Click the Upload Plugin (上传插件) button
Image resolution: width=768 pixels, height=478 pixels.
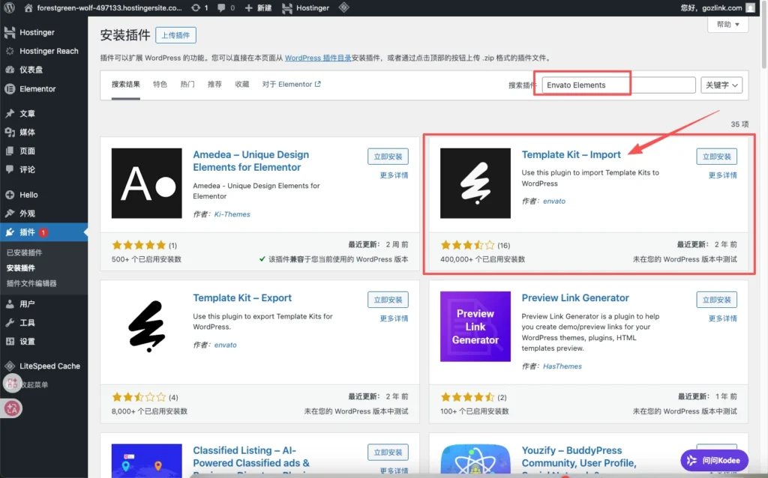click(175, 35)
